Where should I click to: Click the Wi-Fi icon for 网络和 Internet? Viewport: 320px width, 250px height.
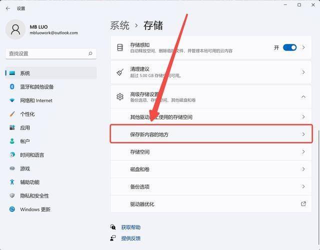(x=12, y=100)
